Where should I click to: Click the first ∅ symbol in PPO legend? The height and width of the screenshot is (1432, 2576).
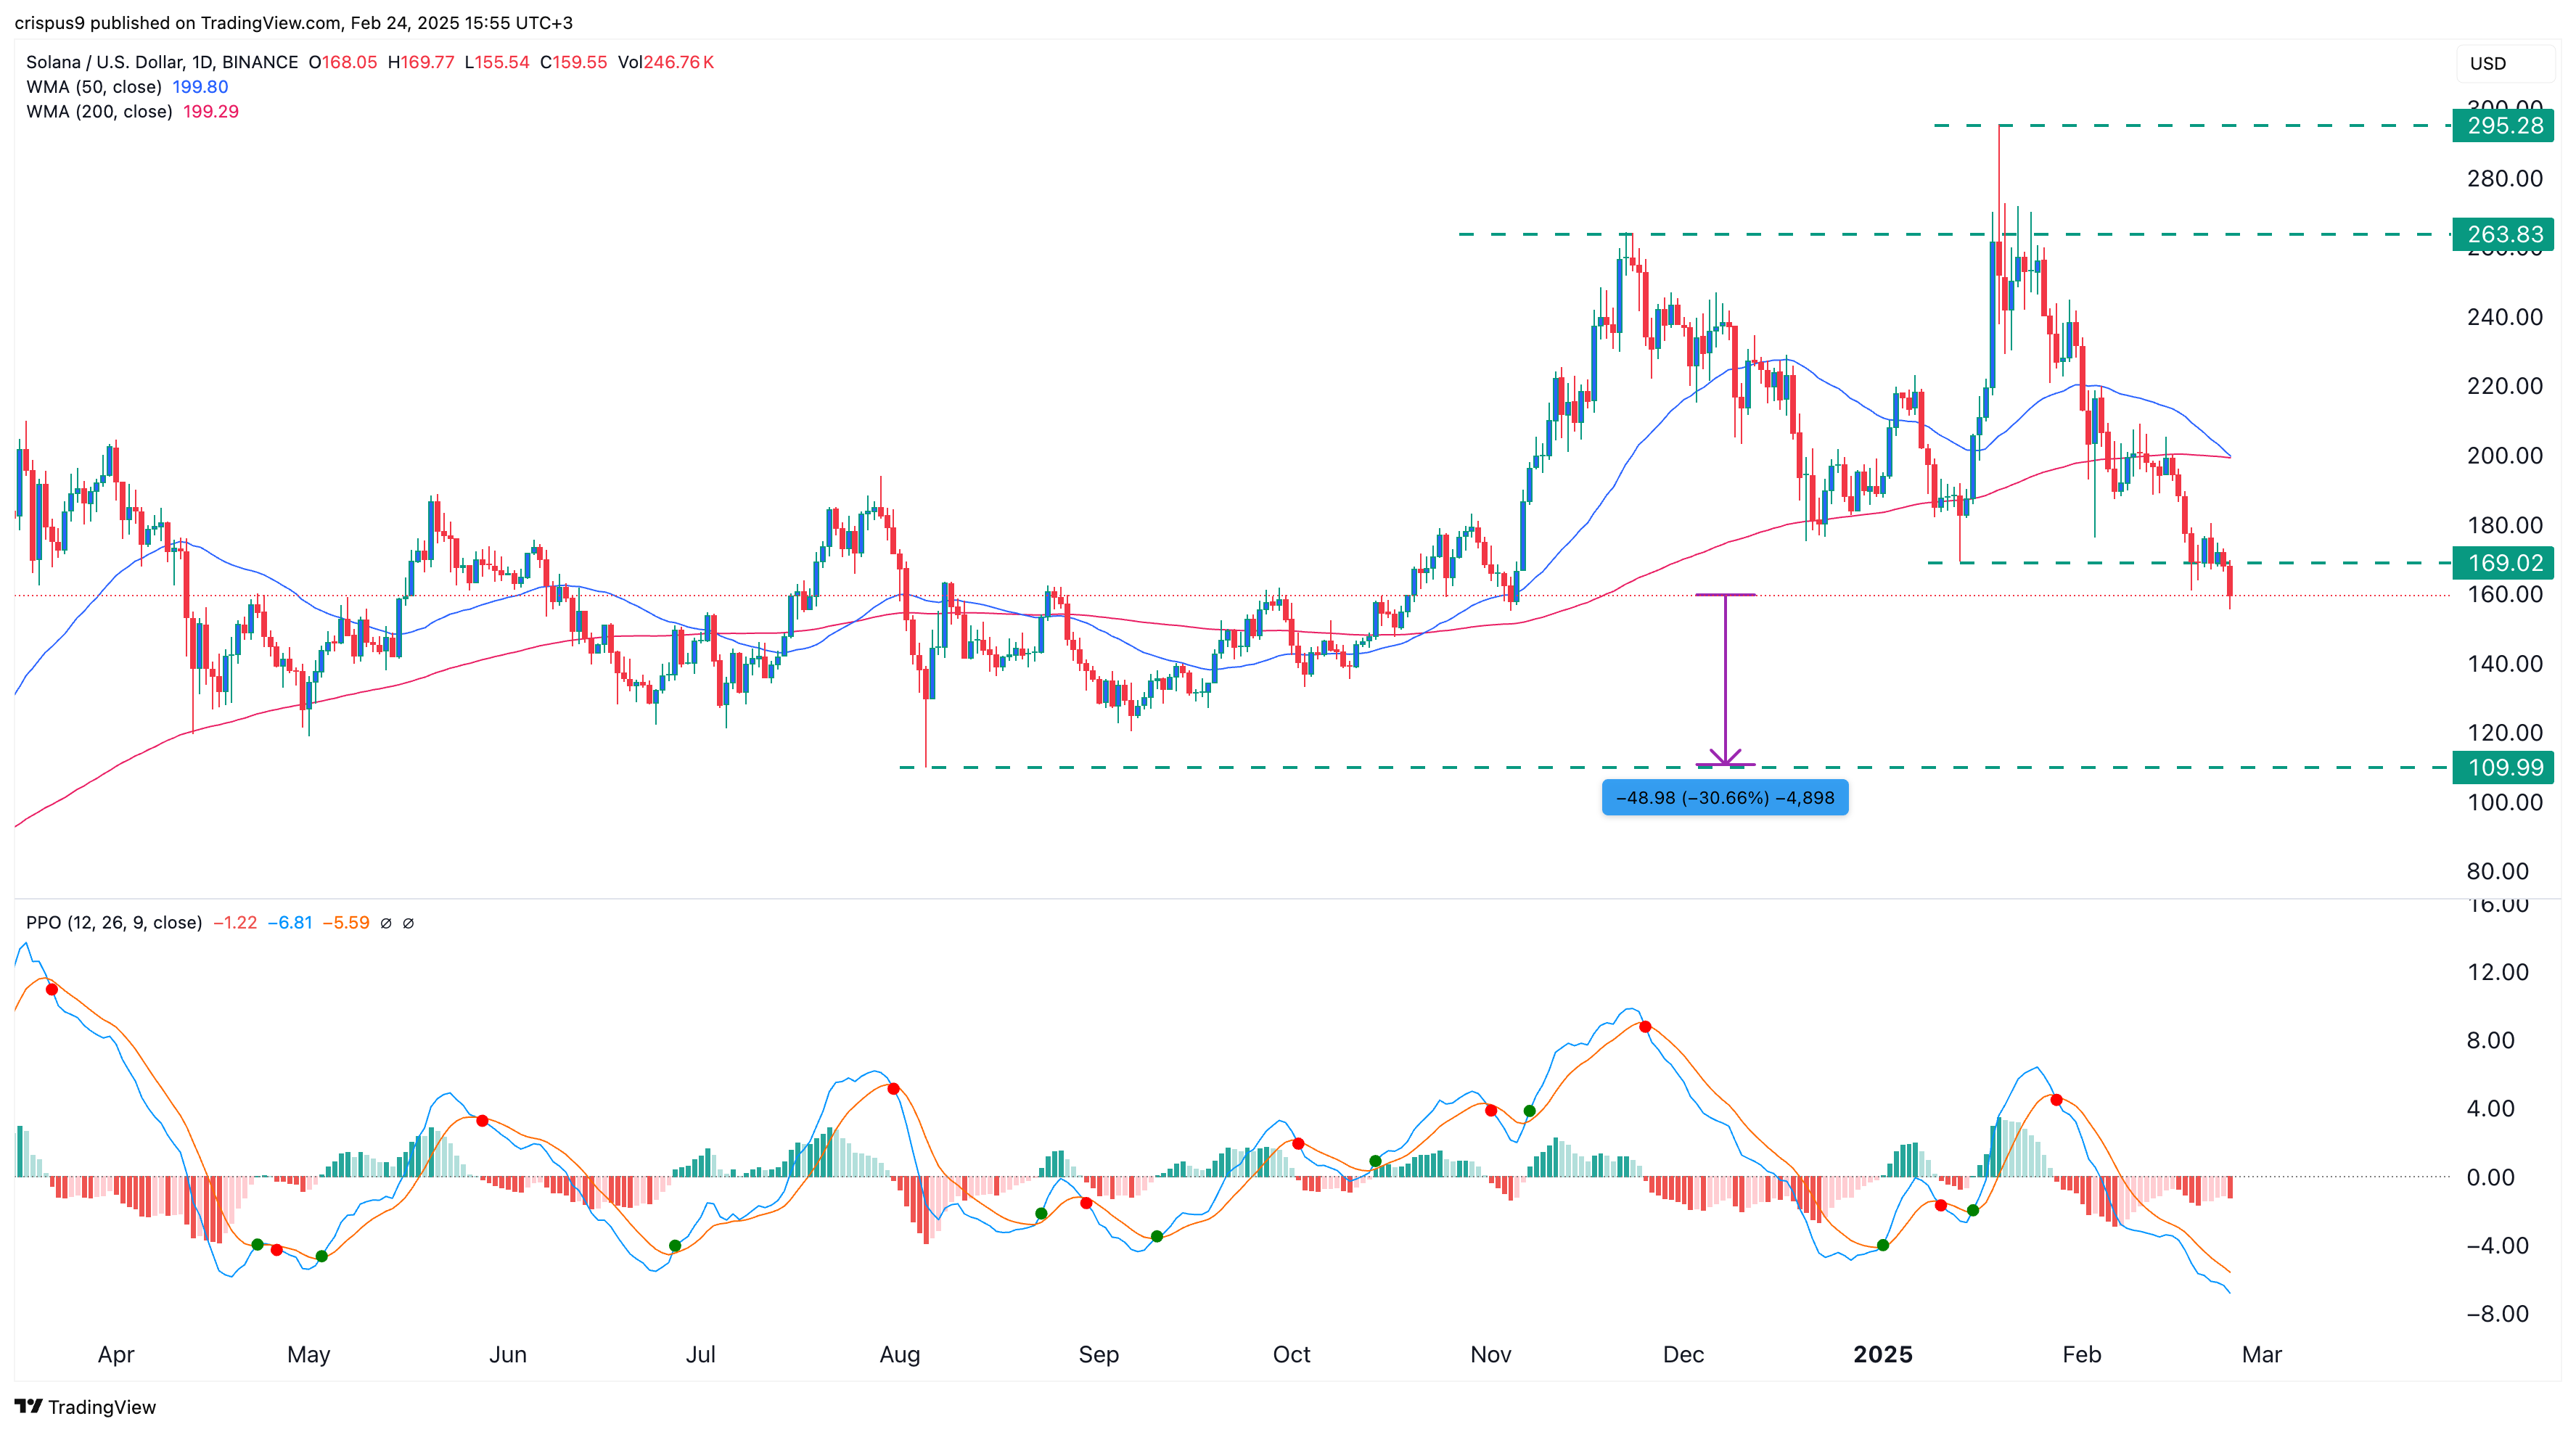click(386, 923)
